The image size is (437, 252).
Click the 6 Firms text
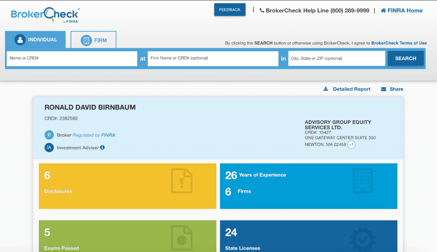pos(238,191)
